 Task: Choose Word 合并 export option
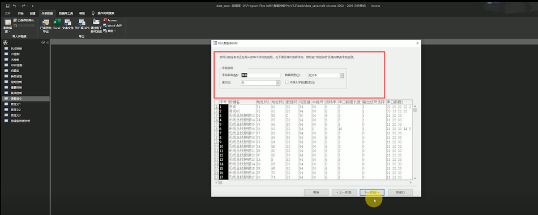pyautogui.click(x=113, y=25)
